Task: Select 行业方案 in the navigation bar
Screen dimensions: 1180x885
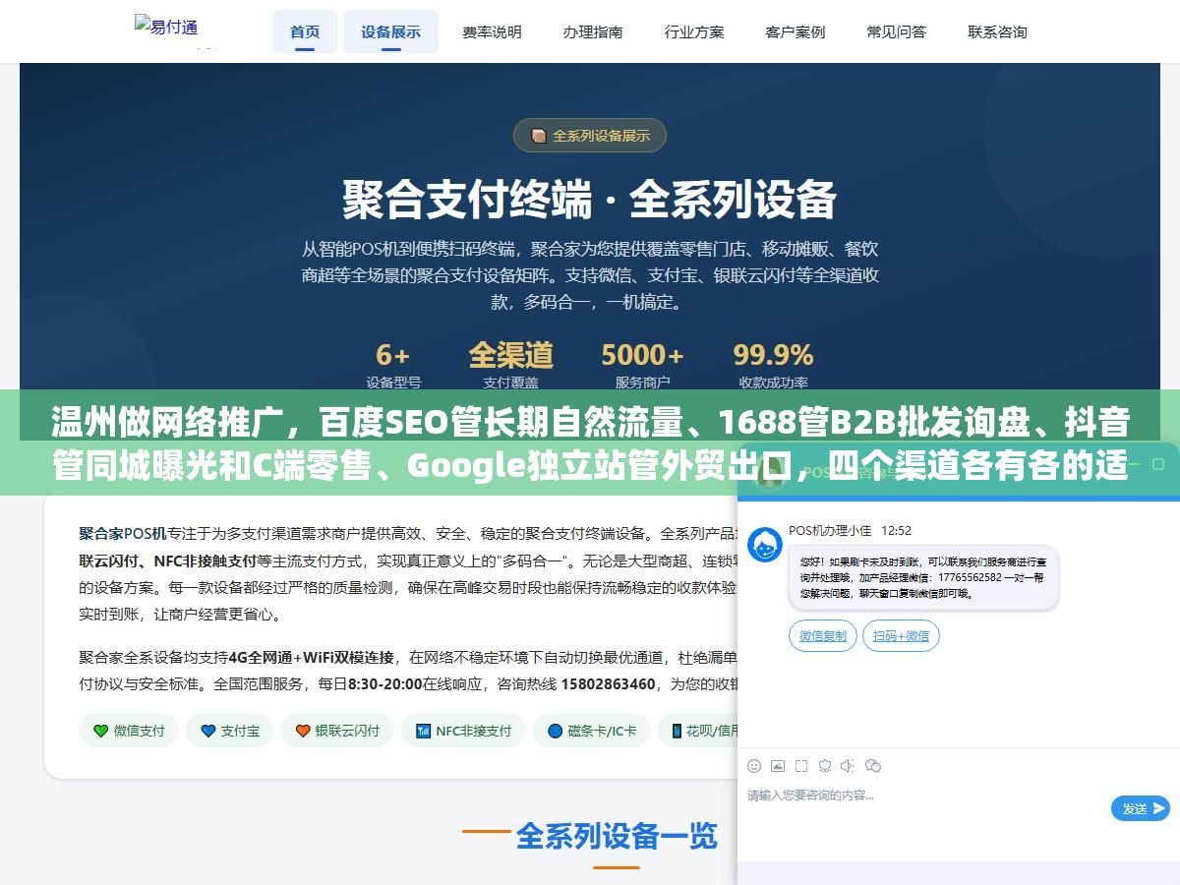Action: click(x=694, y=31)
